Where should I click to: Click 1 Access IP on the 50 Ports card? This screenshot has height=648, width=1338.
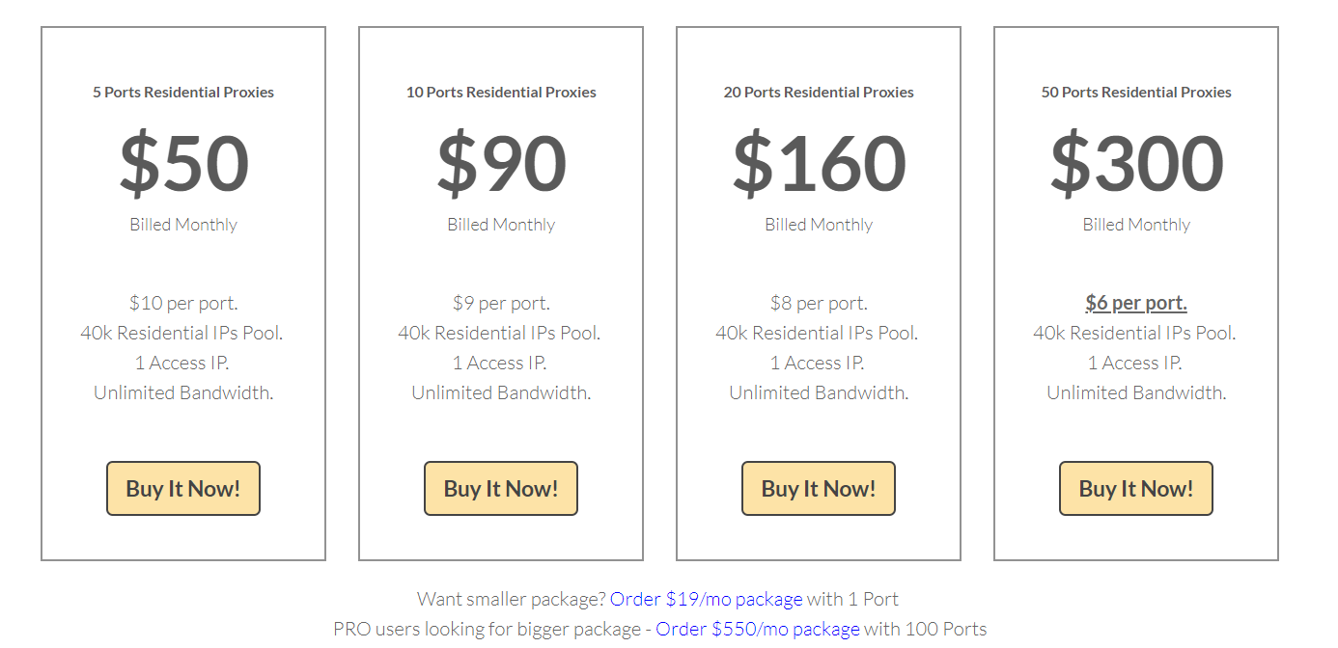pyautogui.click(x=1135, y=363)
